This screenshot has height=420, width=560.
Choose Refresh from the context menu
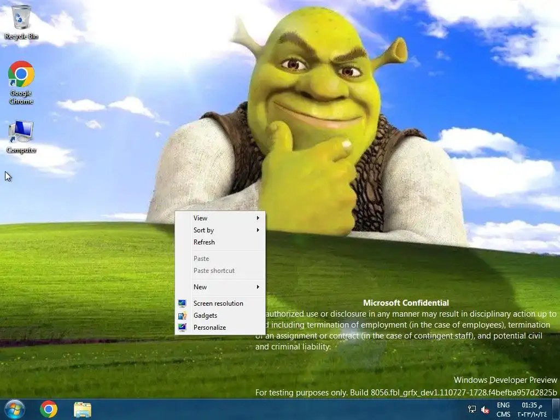pyautogui.click(x=220, y=242)
